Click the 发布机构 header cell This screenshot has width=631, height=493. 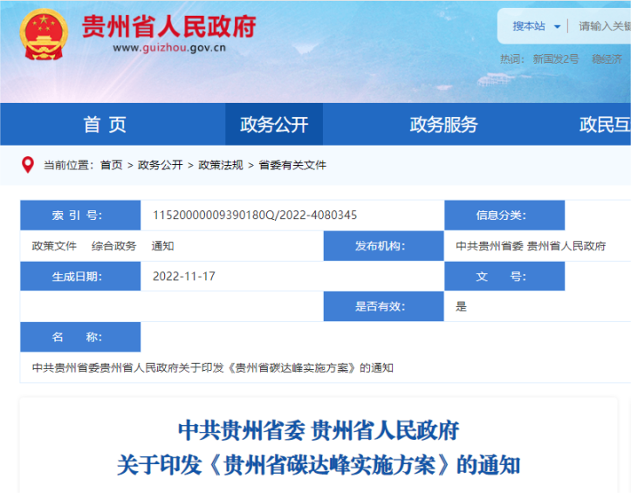[x=383, y=246]
